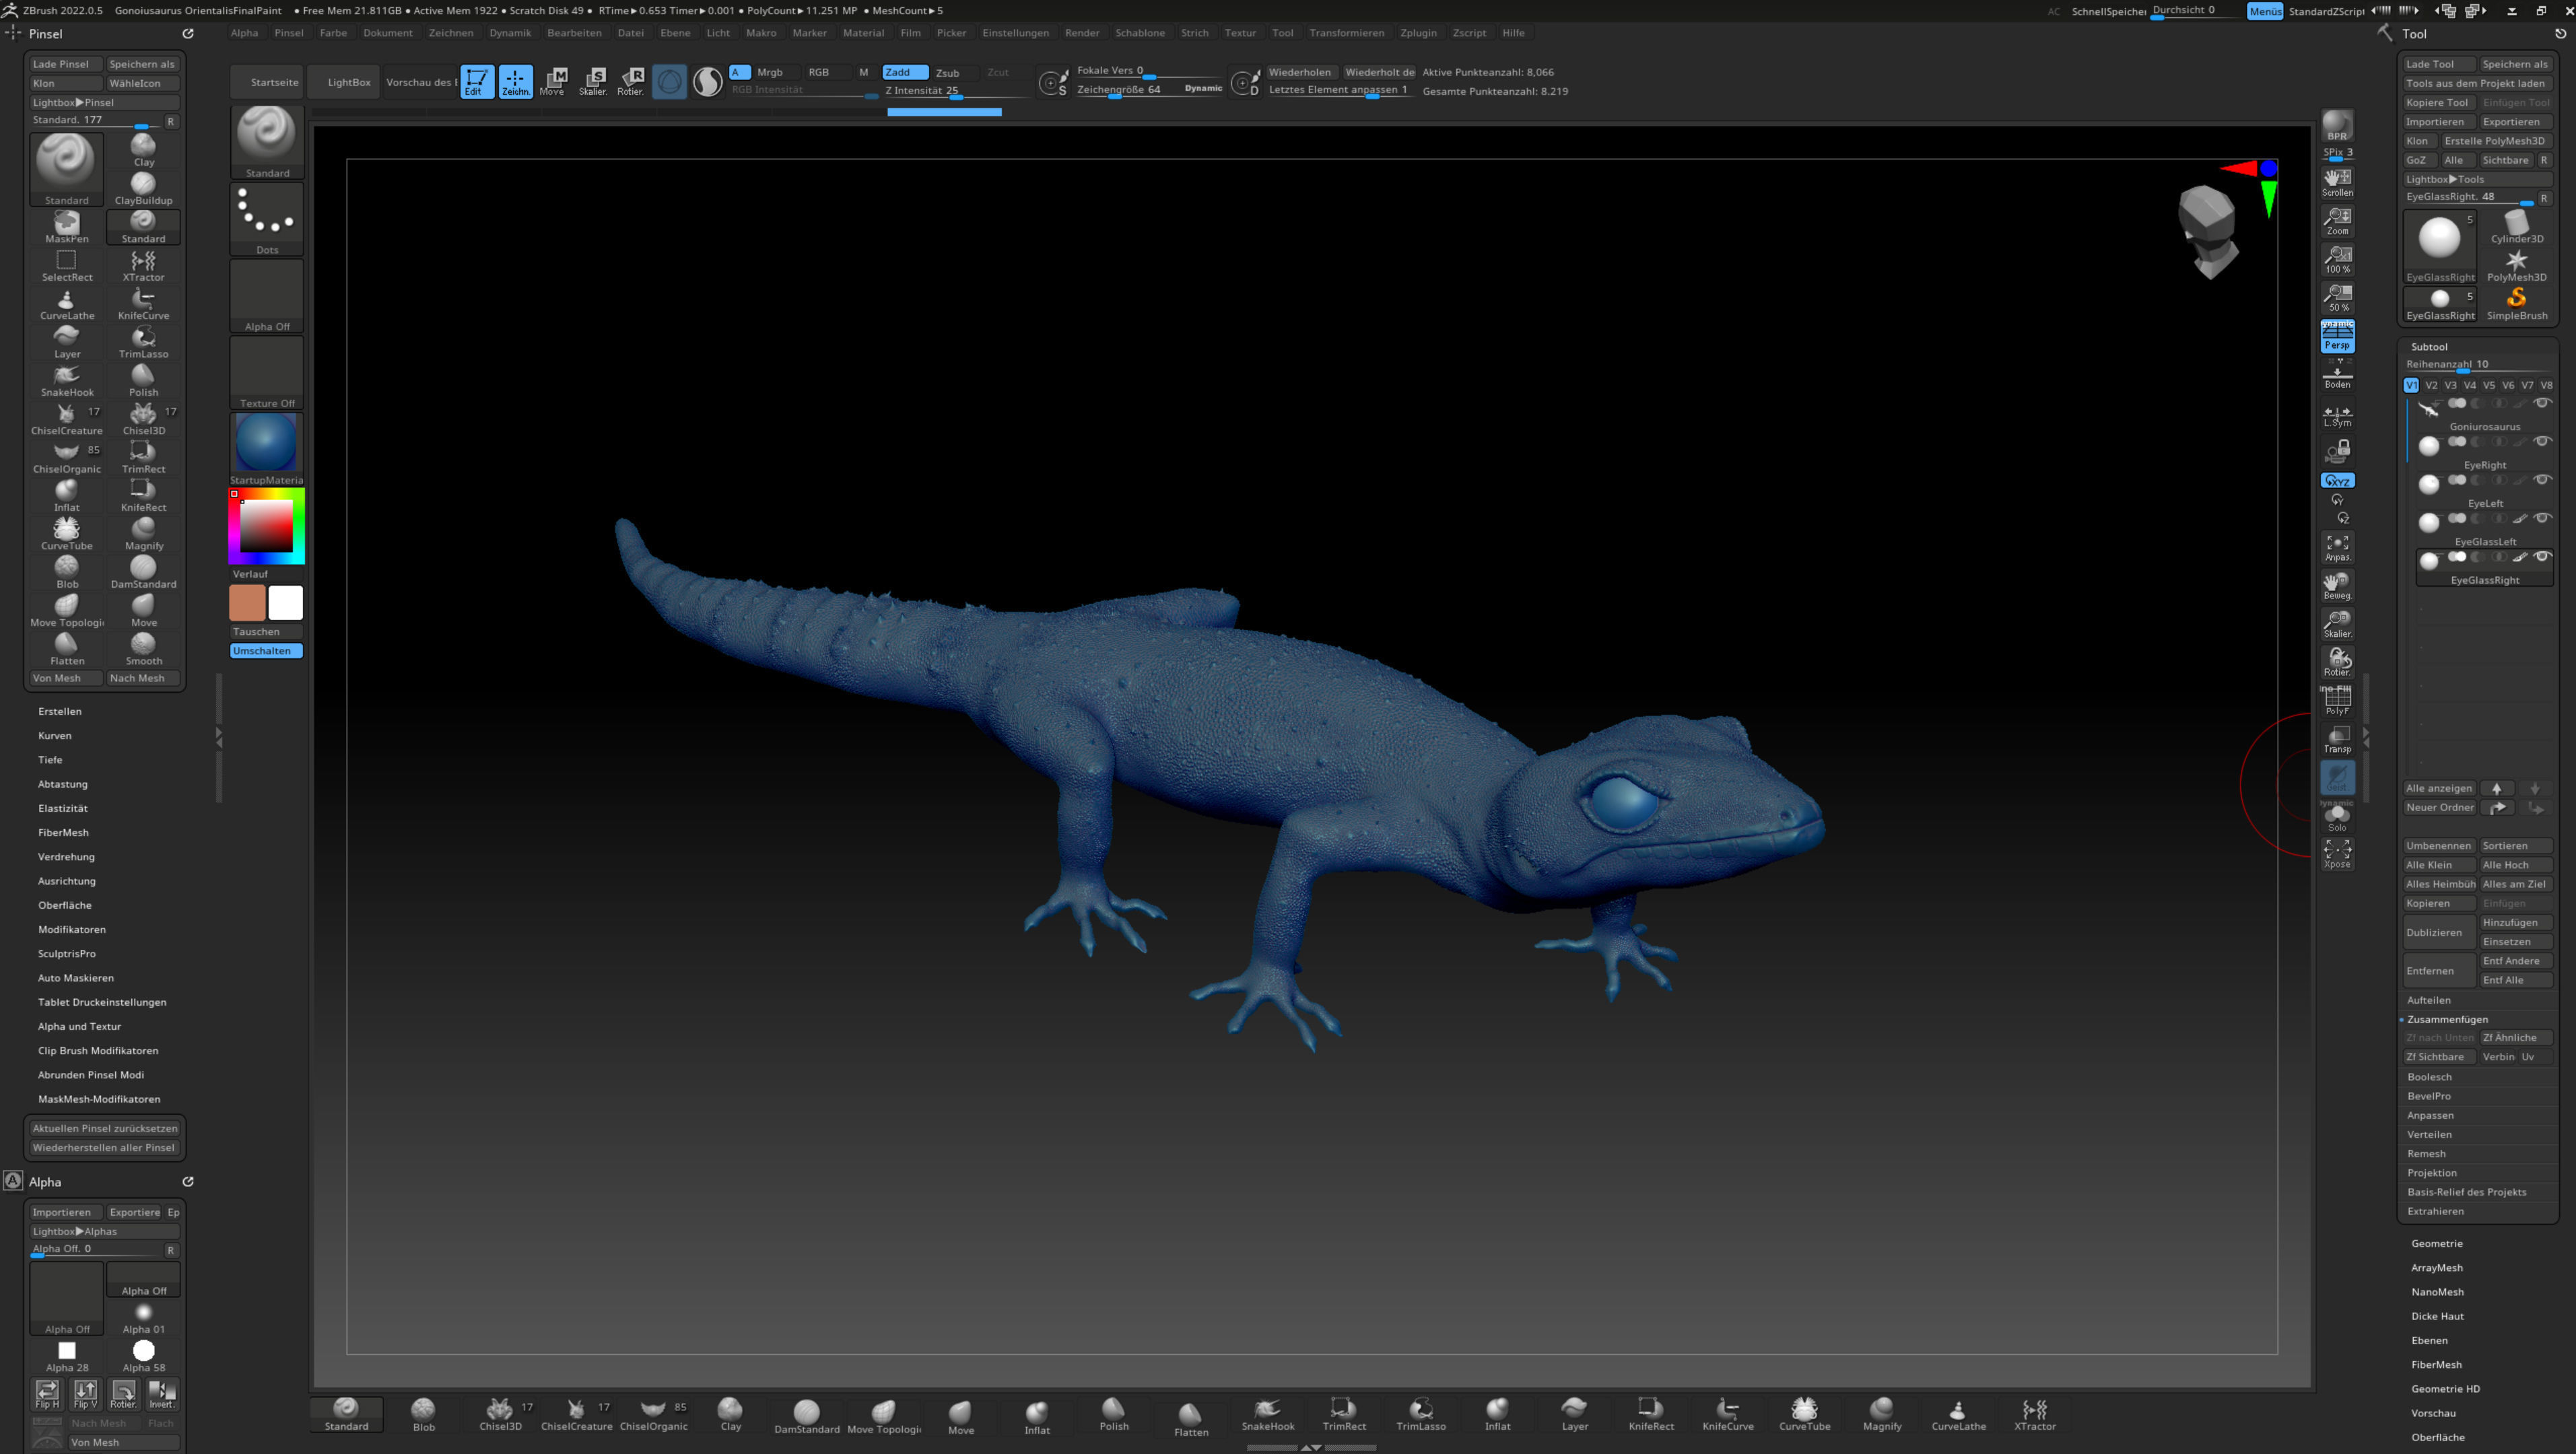Image resolution: width=2576 pixels, height=1454 pixels.
Task: Expand the Geometrie tool section
Action: pyautogui.click(x=2436, y=1243)
